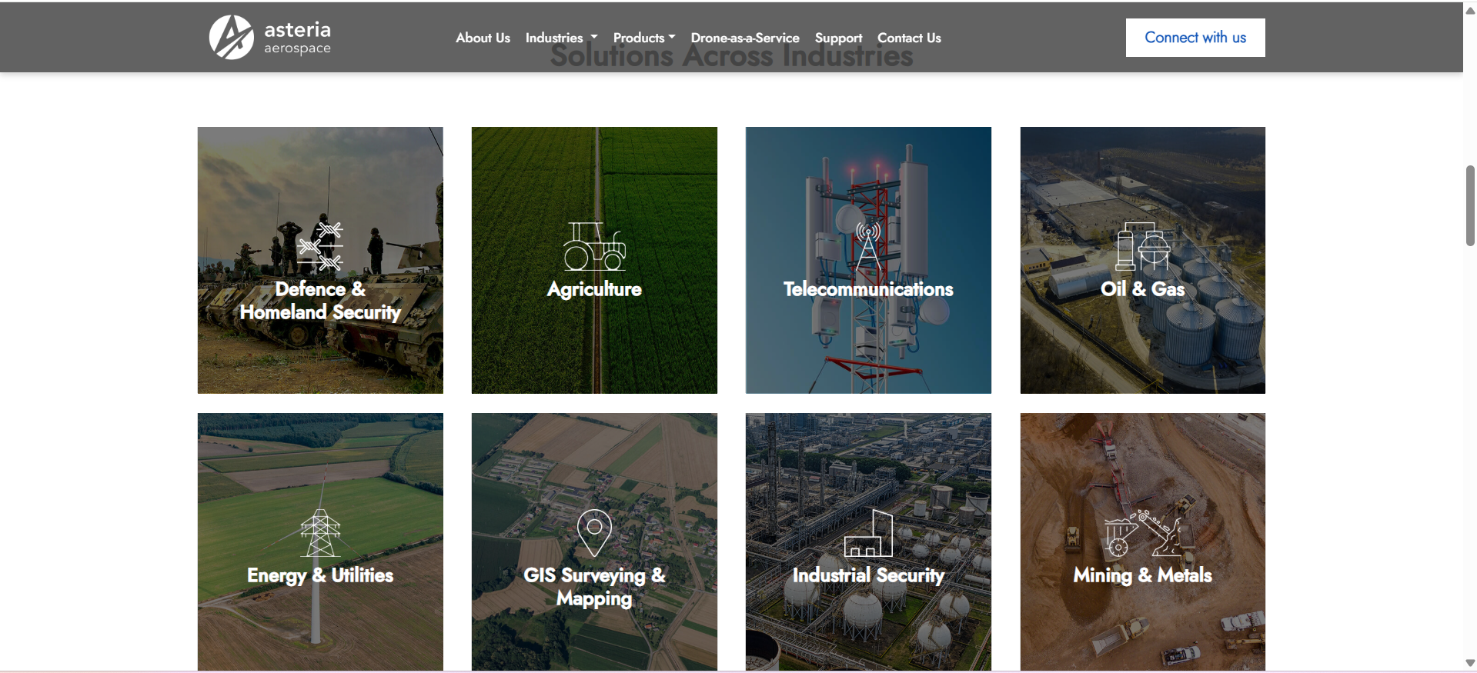Click the Connect with us button

click(1195, 38)
